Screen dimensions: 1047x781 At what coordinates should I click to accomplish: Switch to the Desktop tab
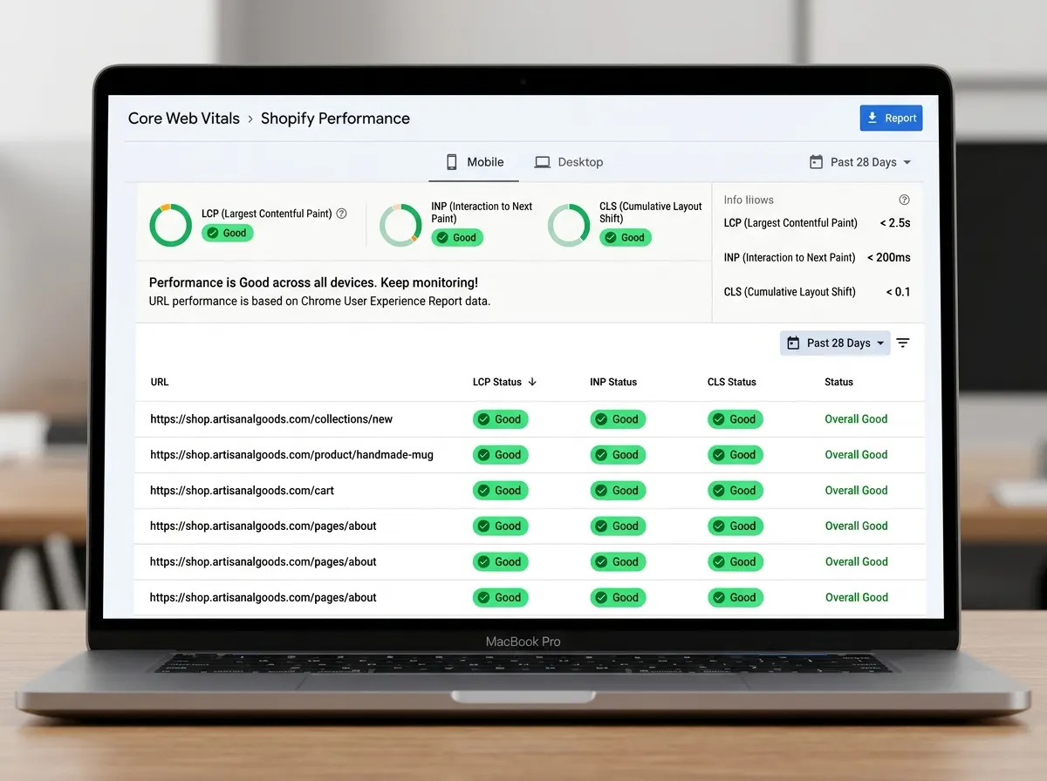(569, 162)
